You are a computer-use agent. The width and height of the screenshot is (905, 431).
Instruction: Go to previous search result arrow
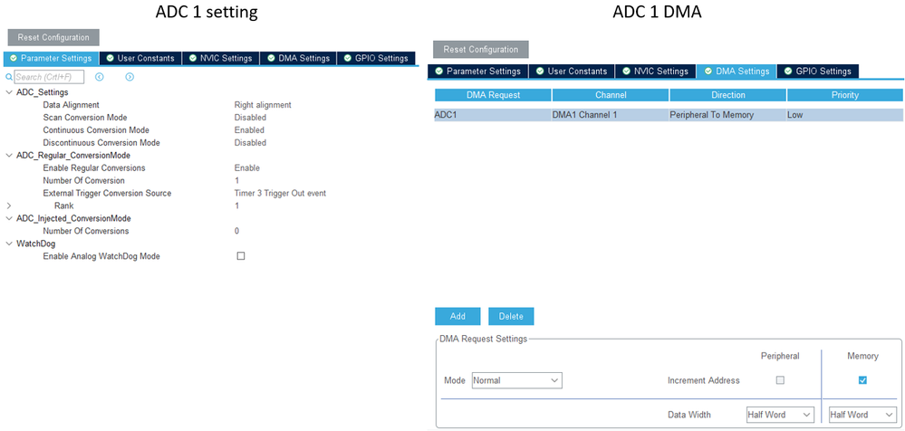(100, 77)
